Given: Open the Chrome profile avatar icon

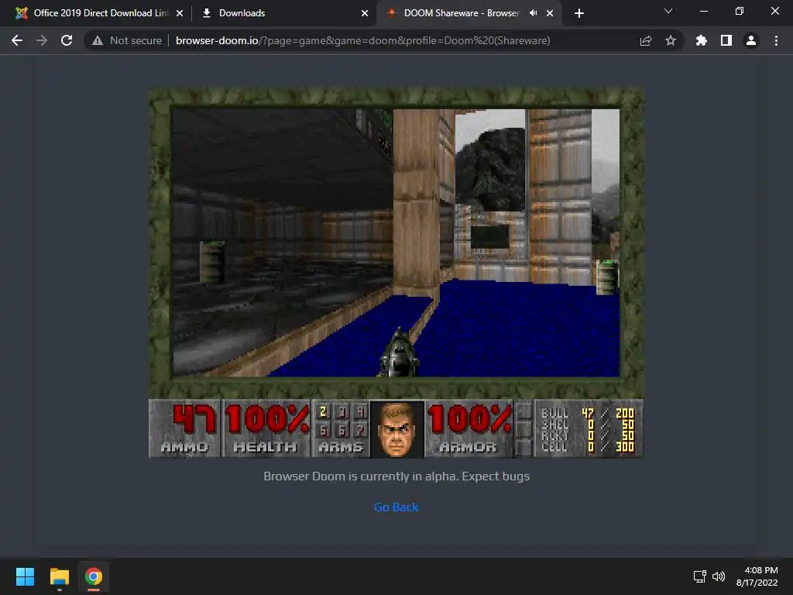Looking at the screenshot, I should click(751, 40).
